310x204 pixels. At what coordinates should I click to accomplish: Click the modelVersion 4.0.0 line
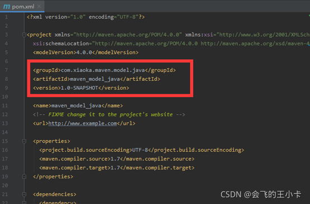click(x=86, y=53)
